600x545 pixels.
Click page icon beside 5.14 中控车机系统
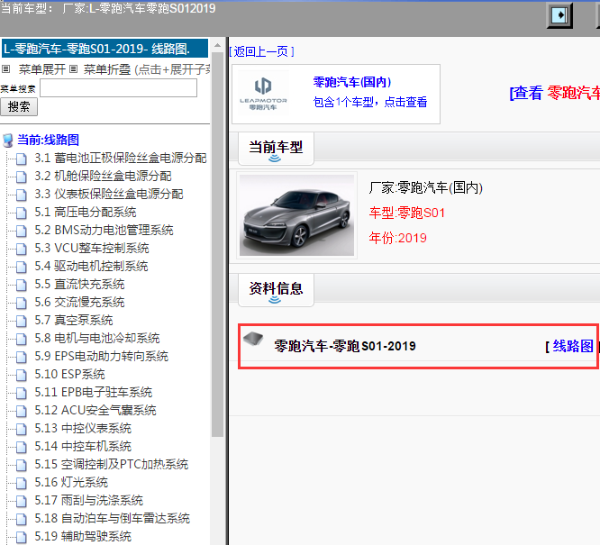(x=22, y=446)
